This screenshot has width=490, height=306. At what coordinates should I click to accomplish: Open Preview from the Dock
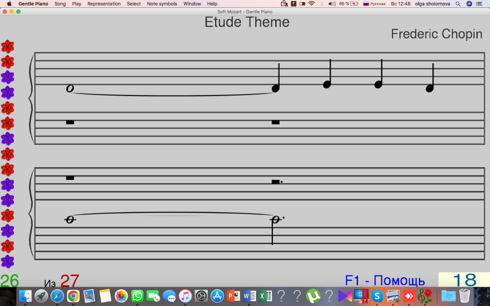[393, 296]
